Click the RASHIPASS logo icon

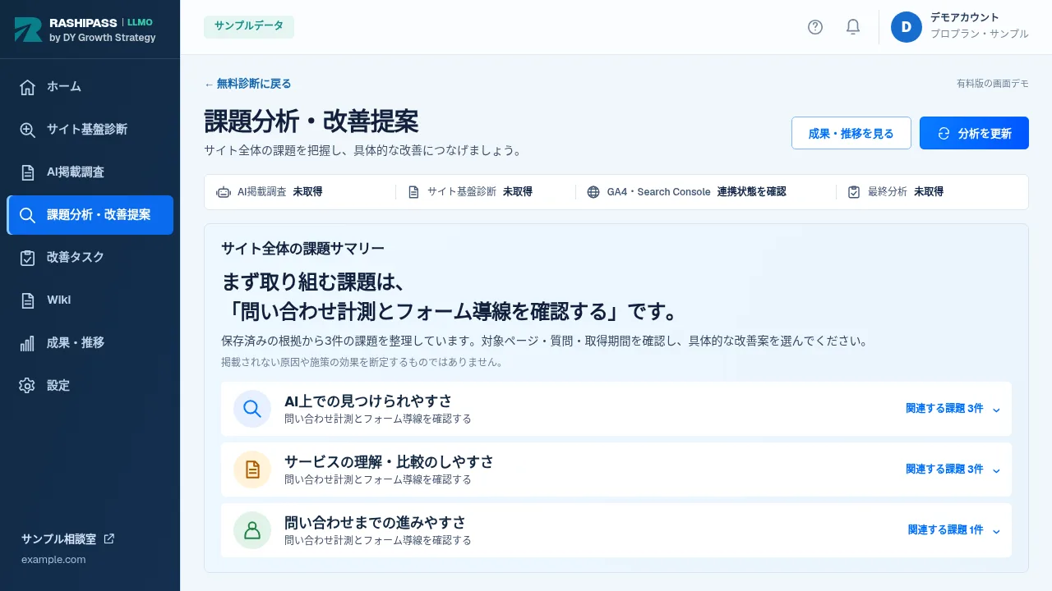click(x=28, y=30)
